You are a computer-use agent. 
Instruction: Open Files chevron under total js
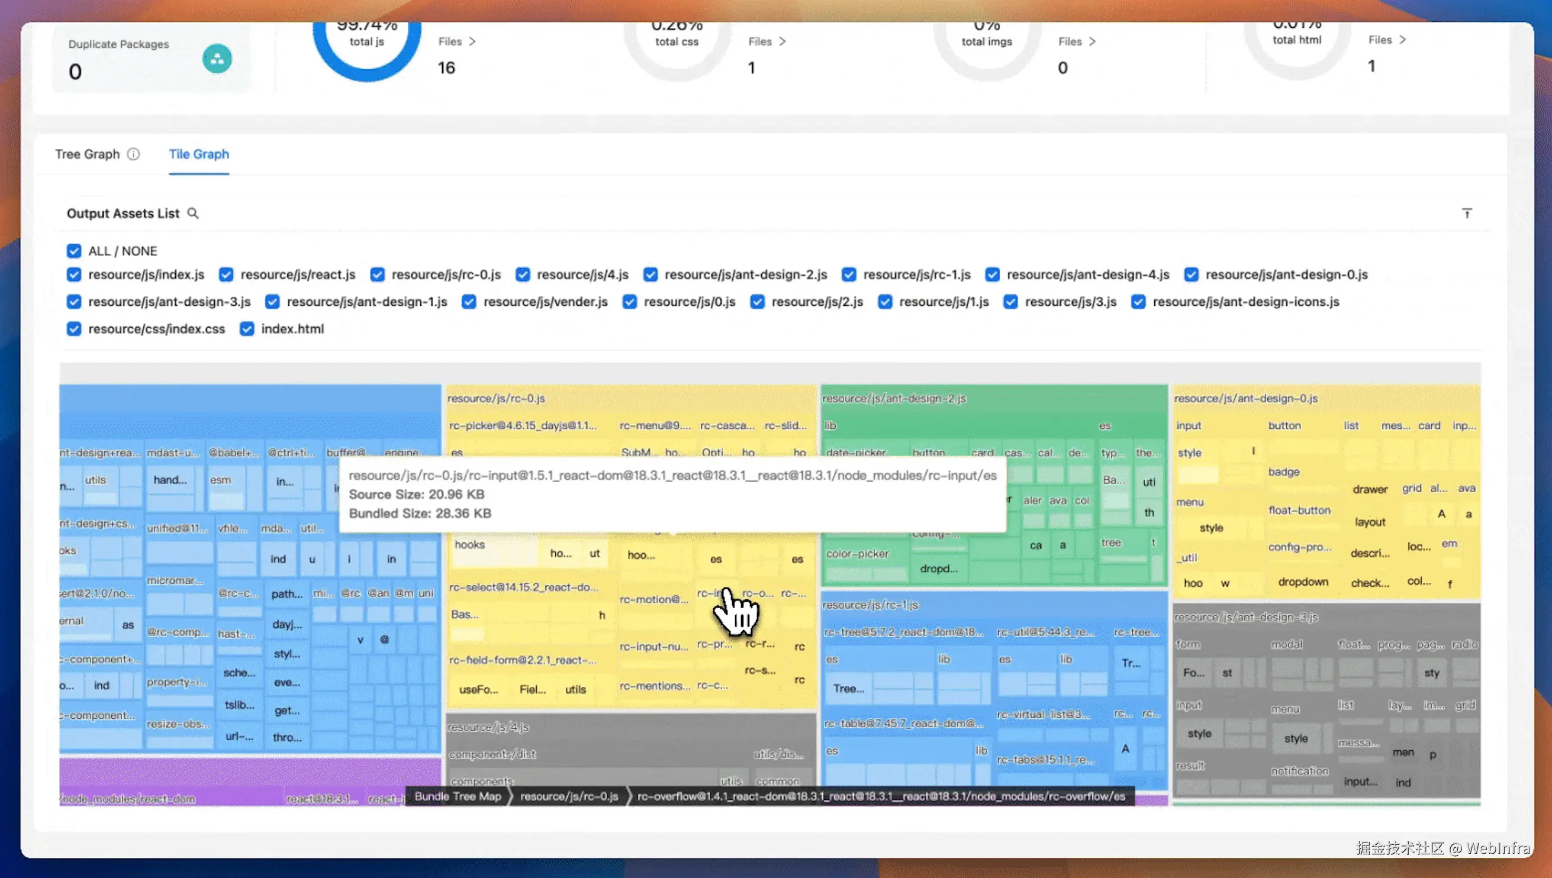[x=472, y=41]
